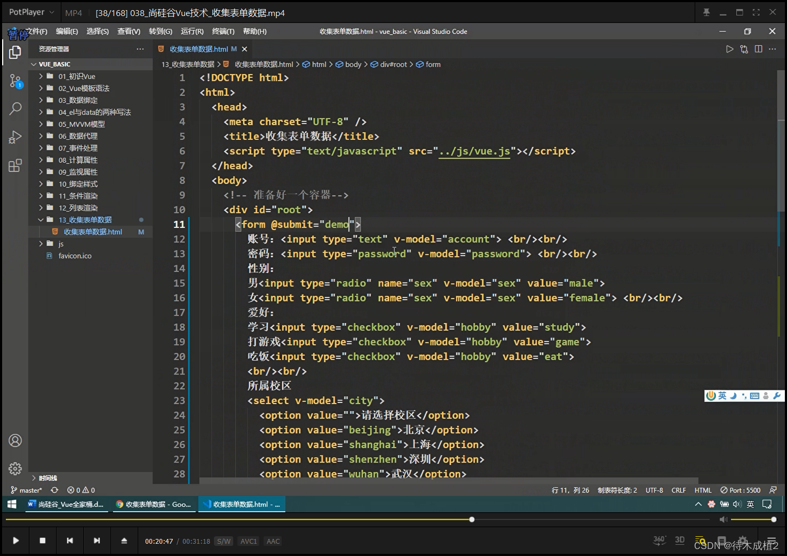Skip to the next video in PotPlayer

[x=97, y=541]
